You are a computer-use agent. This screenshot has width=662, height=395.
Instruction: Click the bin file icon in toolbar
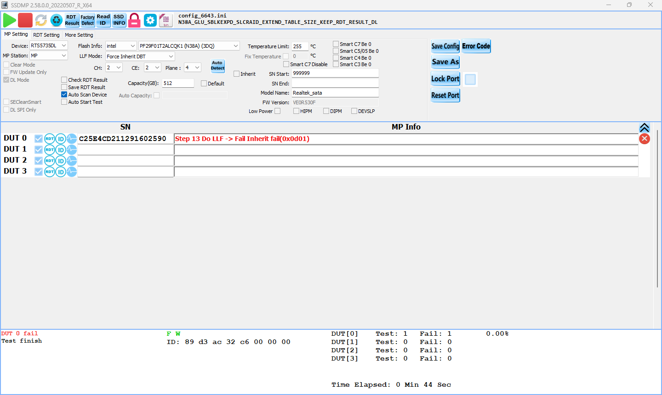click(165, 20)
